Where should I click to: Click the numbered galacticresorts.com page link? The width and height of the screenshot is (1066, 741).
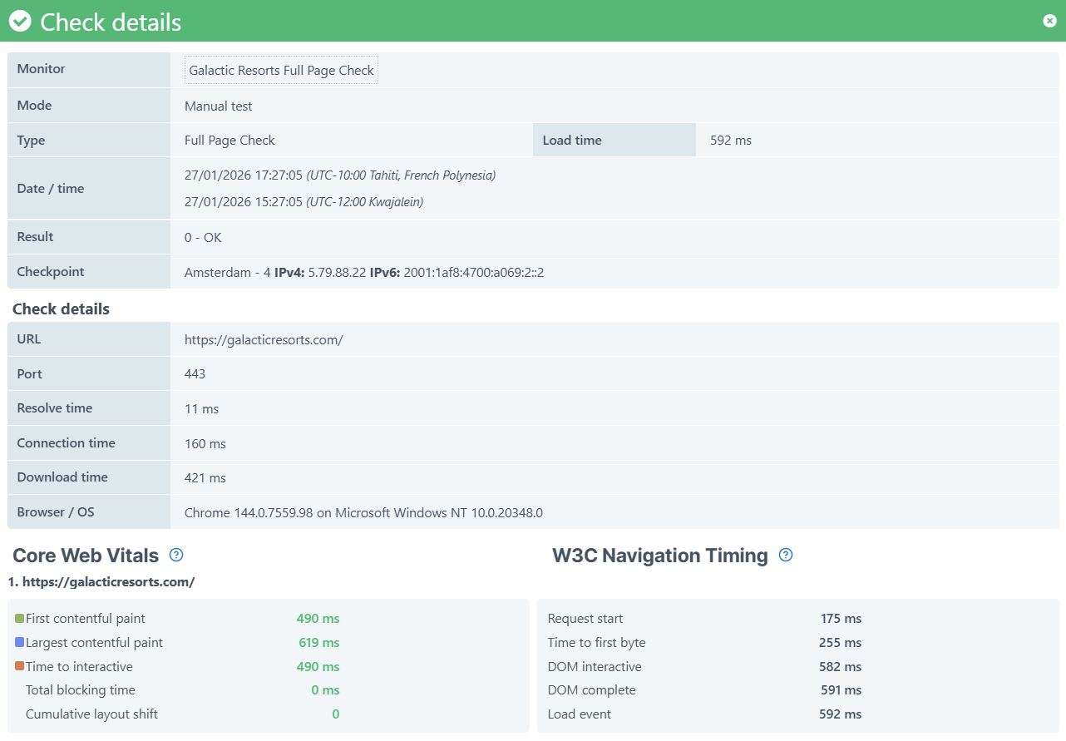pos(103,581)
